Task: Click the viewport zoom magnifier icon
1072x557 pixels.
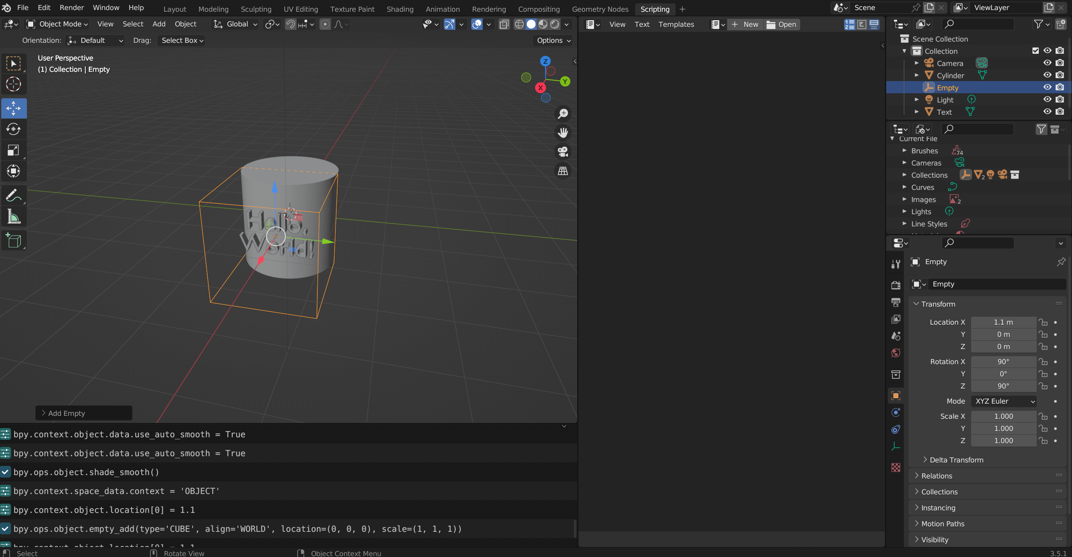Action: click(562, 113)
